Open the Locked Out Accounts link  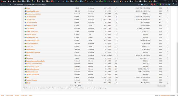click(32, 31)
